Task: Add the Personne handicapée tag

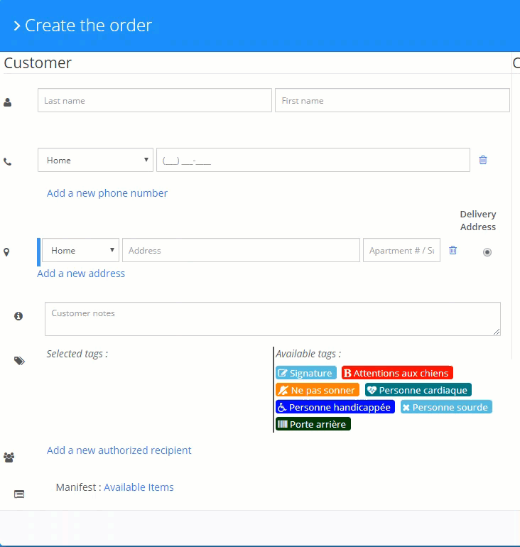Action: click(335, 407)
